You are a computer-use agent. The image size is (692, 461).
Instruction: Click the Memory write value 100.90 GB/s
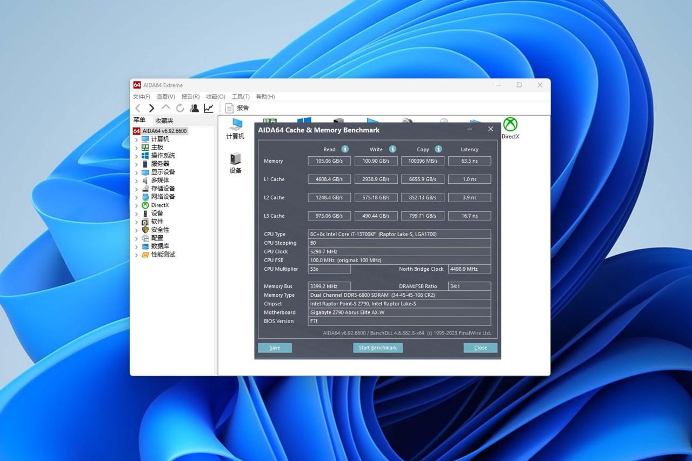tap(376, 161)
